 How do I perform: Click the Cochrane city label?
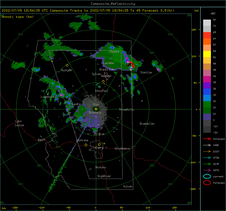(82, 140)
